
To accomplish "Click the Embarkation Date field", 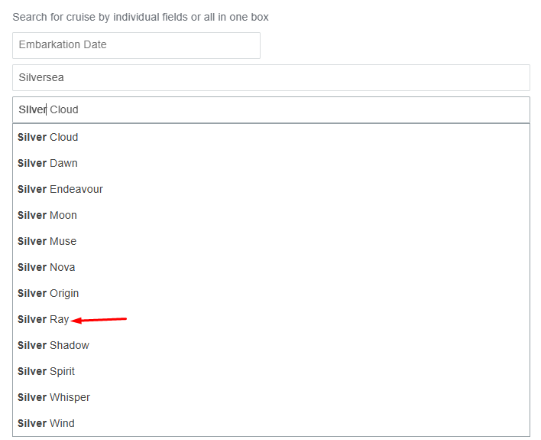I will point(136,45).
